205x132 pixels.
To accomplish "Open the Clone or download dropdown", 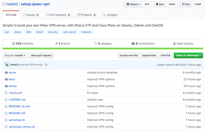I will [188, 56].
